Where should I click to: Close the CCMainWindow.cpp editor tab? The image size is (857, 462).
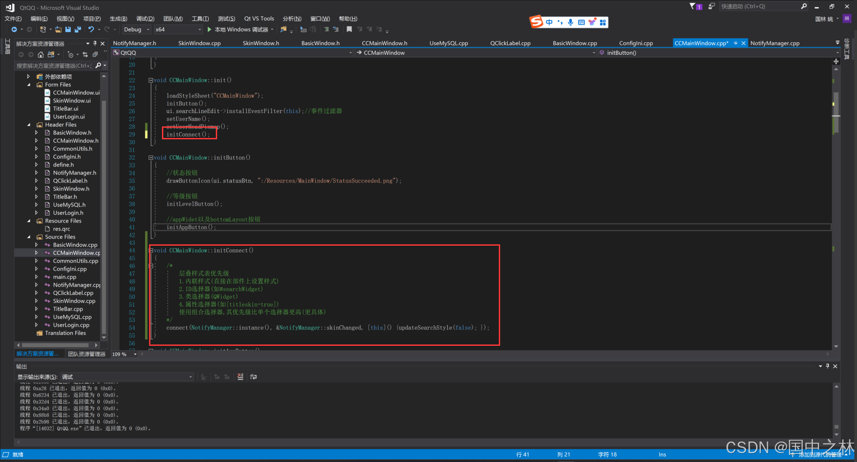coord(744,43)
